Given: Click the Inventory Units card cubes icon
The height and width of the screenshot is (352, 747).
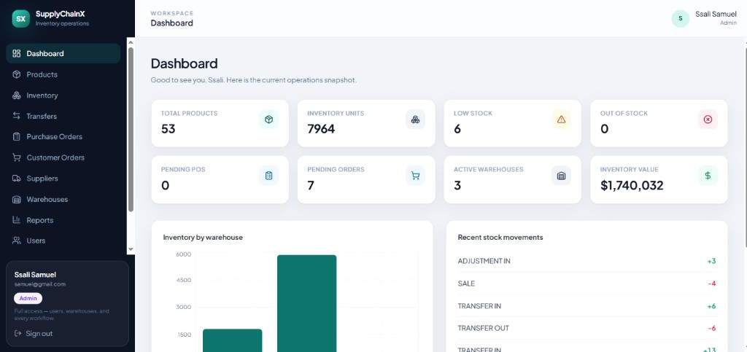Looking at the screenshot, I should [415, 120].
